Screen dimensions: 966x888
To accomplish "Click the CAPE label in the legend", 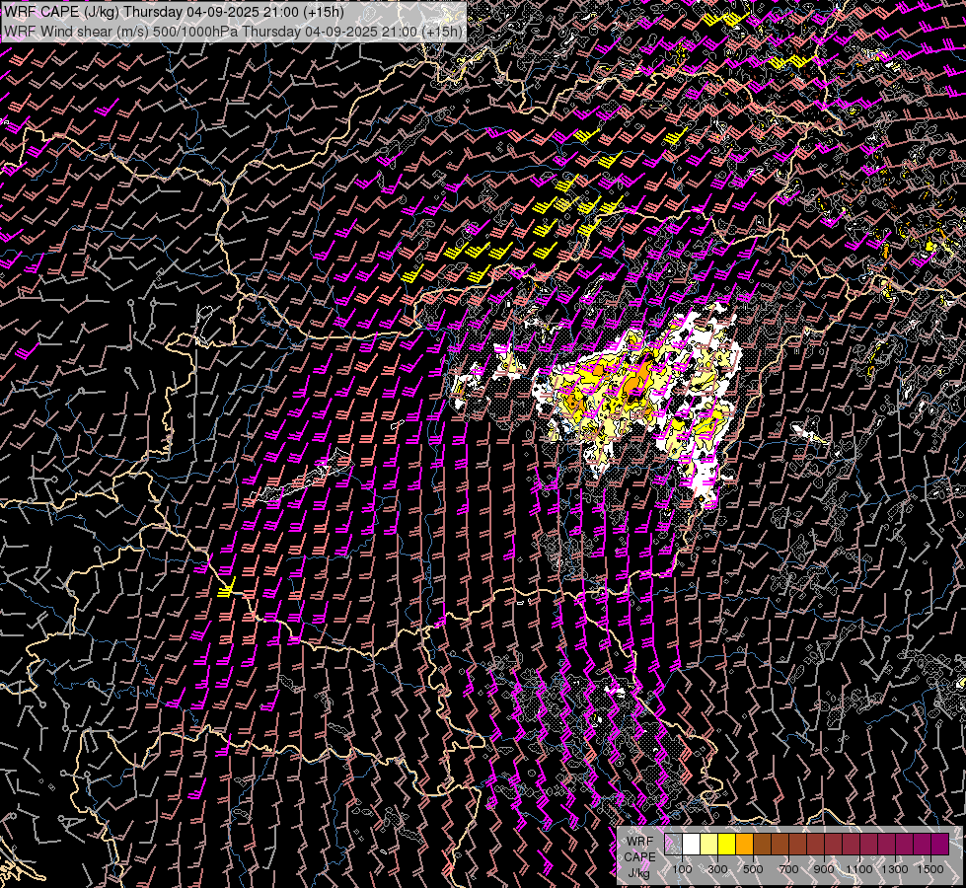I will point(639,857).
